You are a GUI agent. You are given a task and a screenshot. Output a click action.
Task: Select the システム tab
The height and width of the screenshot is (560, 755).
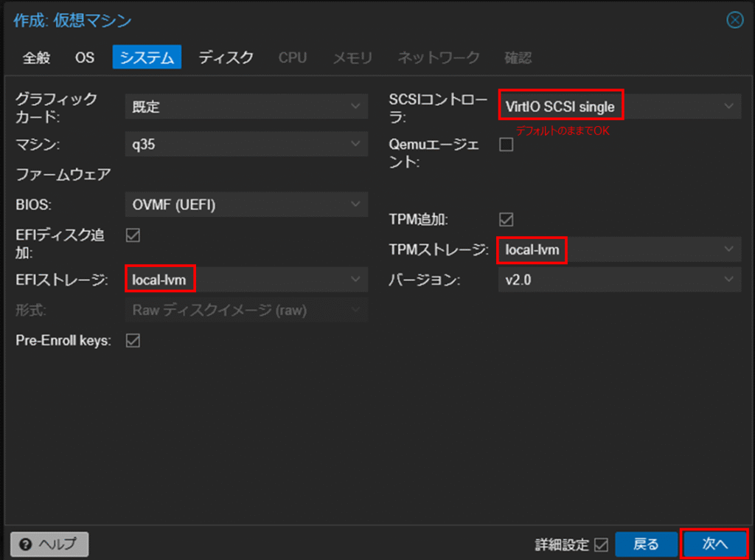(x=147, y=58)
